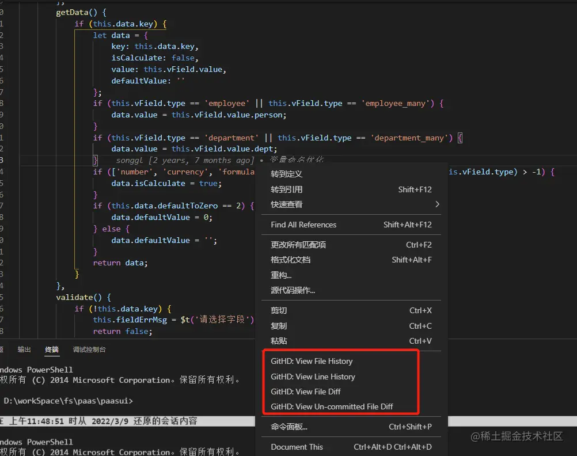577x456 pixels.
Task: Choose 更改所有匹配项 entry
Action: click(351, 245)
